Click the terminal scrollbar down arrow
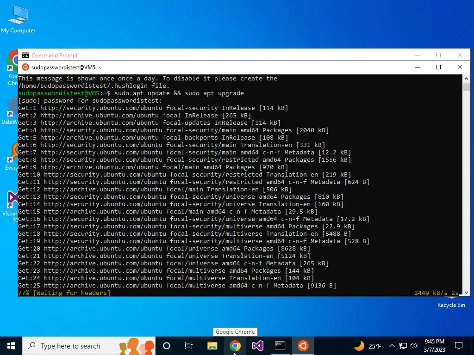This screenshot has height=355, width=474. click(466, 292)
